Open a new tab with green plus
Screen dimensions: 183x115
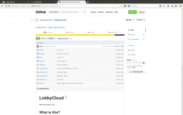coord(88,2)
